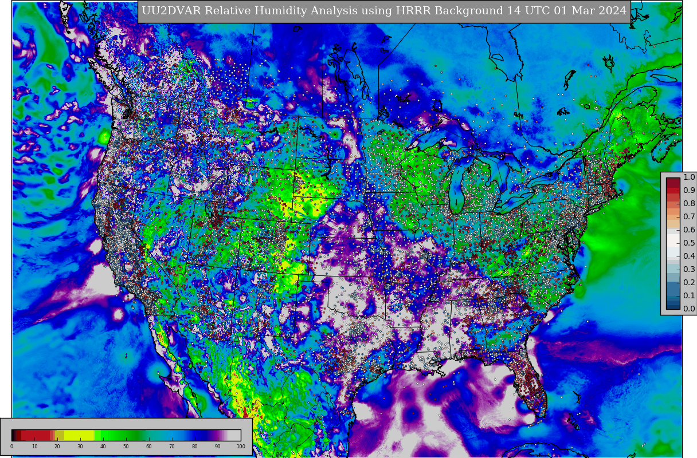Viewport: 697px width, 458px height.
Task: Click the '0.3' label on right legend
Action: (689, 269)
